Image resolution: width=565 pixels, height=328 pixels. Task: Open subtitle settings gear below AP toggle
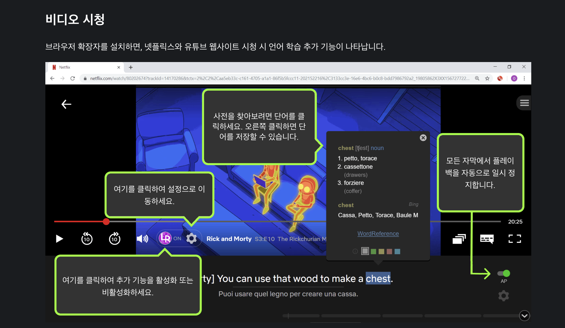click(x=503, y=296)
